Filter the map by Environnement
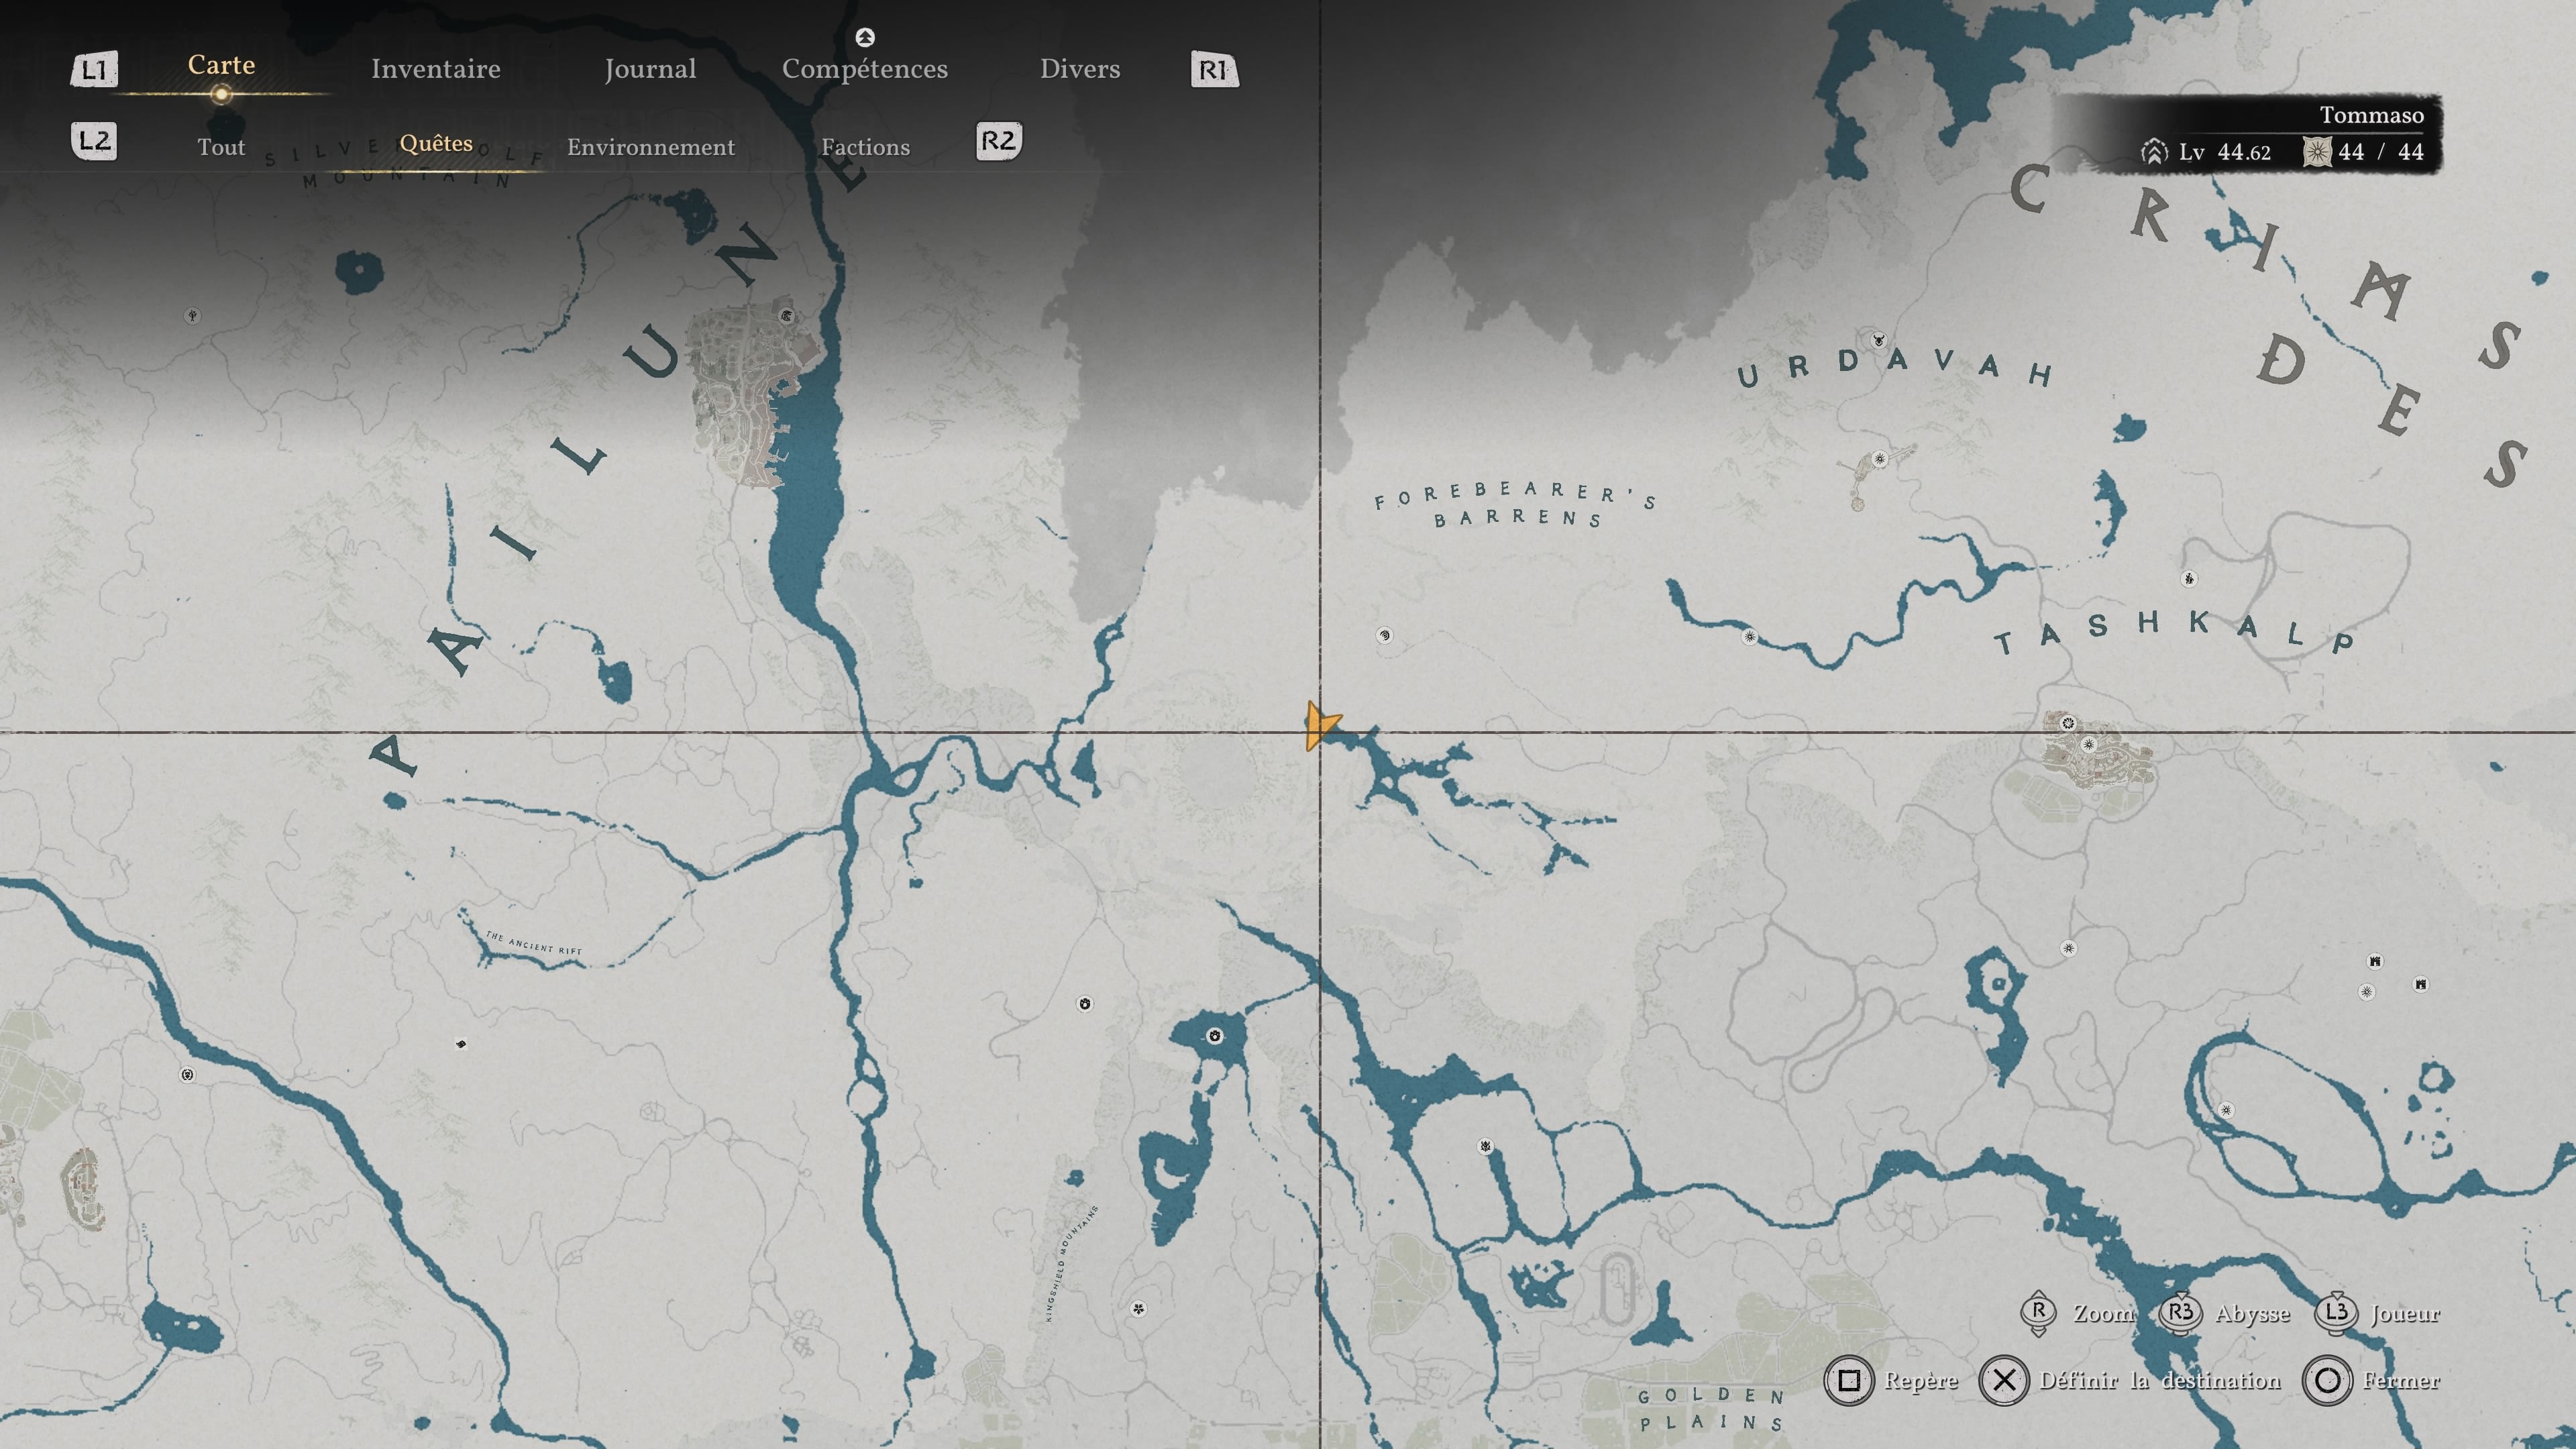Screen dimensions: 2576x1449 click(x=651, y=147)
